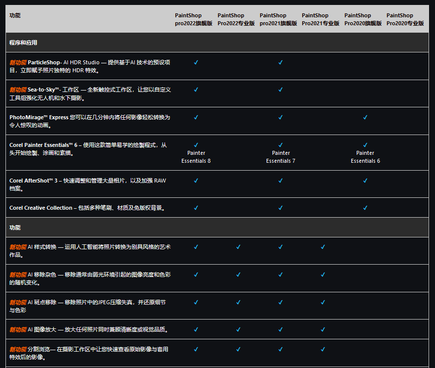Viewport: 435px width, 368px height.
Task: Click AI 移除杂色 checkmark under Pro2021专业版
Action: point(323,274)
